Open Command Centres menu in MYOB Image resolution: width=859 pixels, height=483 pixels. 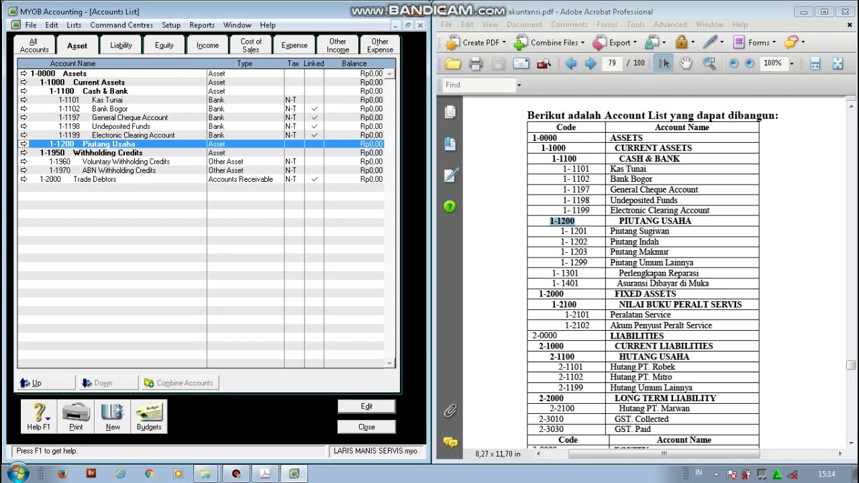(121, 25)
